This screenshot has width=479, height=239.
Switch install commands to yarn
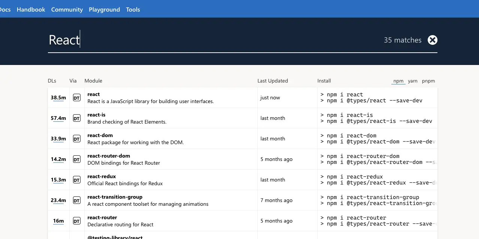pos(413,81)
